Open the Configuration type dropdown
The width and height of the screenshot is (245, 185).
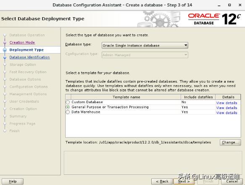coord(145,55)
